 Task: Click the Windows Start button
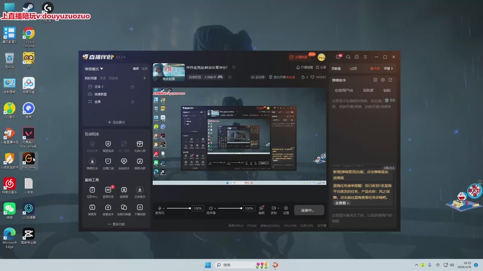pos(208,265)
